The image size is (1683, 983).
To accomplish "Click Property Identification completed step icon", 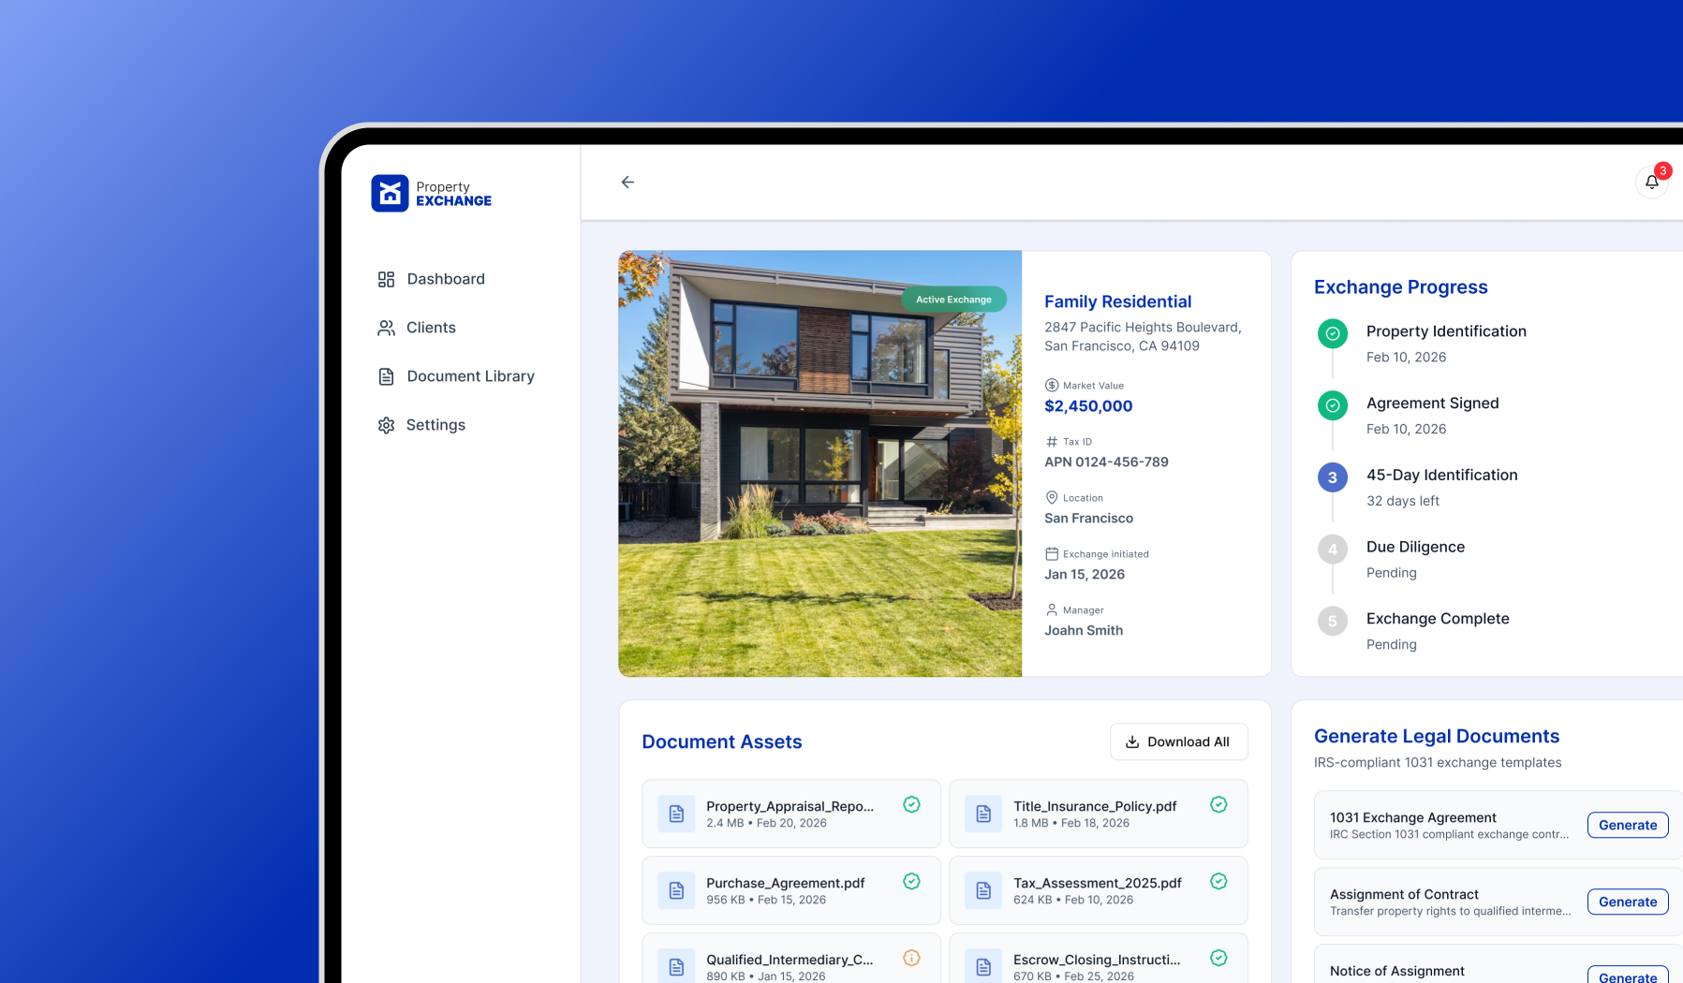I will coord(1333,334).
